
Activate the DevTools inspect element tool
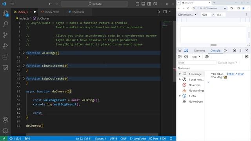click(x=180, y=51)
